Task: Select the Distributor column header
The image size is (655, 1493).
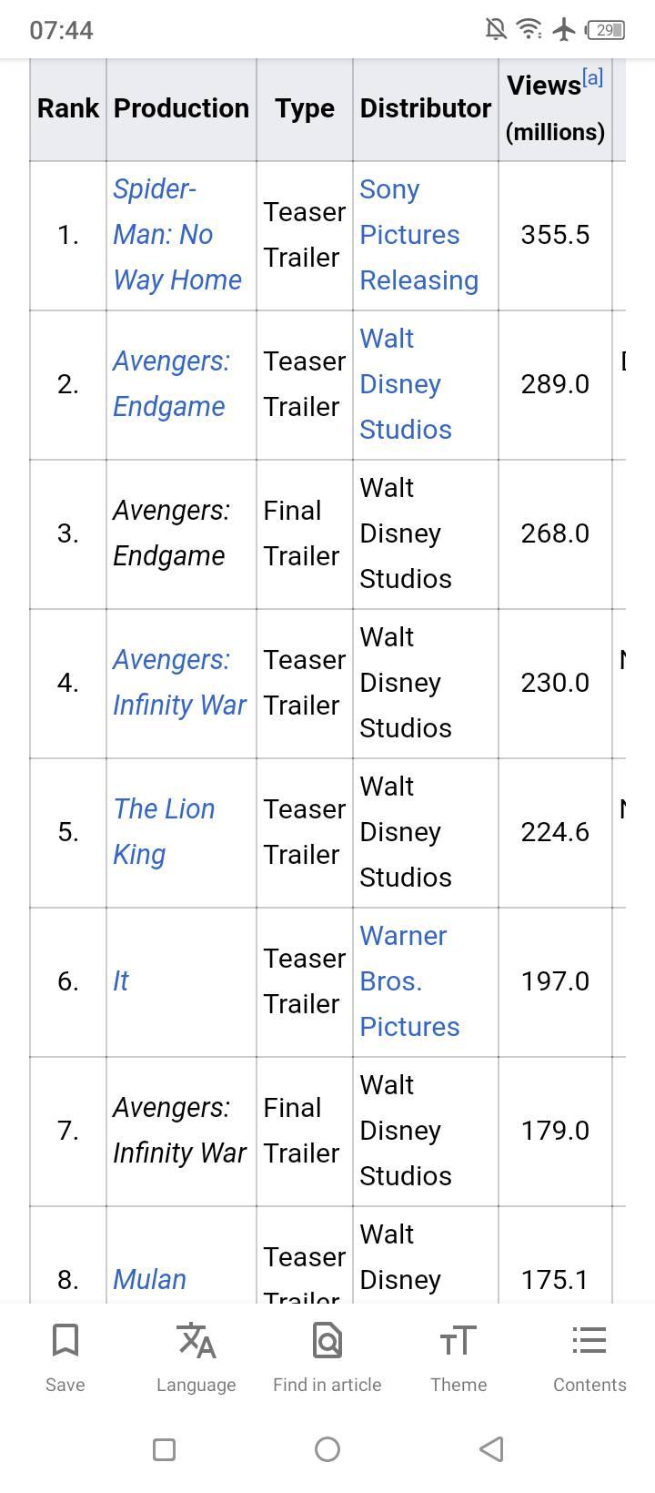Action: pyautogui.click(x=425, y=108)
